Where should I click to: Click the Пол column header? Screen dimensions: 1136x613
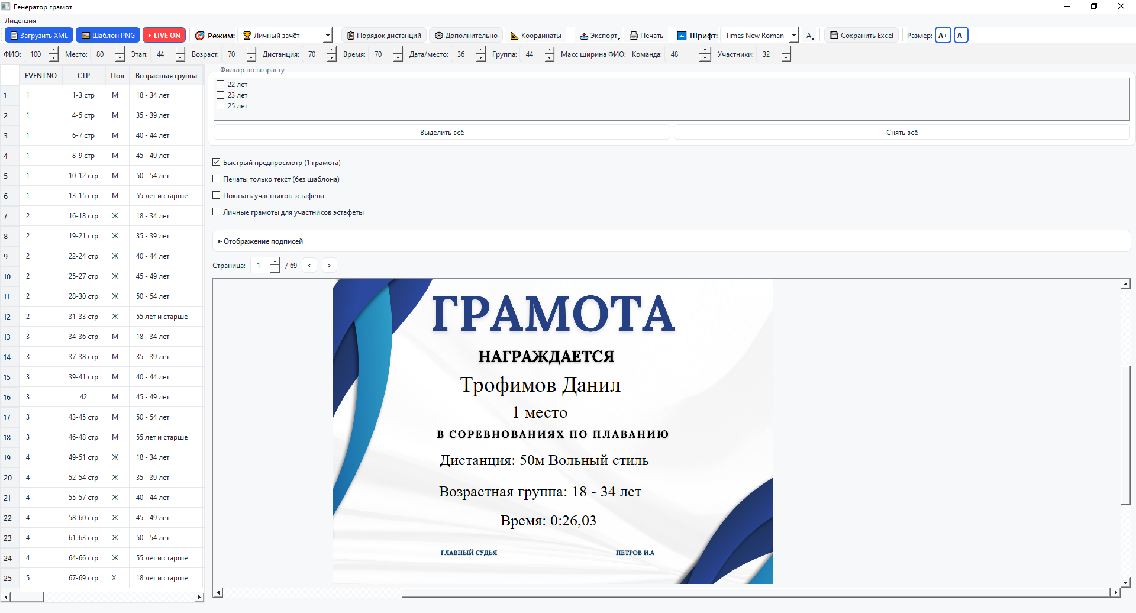[x=117, y=76]
